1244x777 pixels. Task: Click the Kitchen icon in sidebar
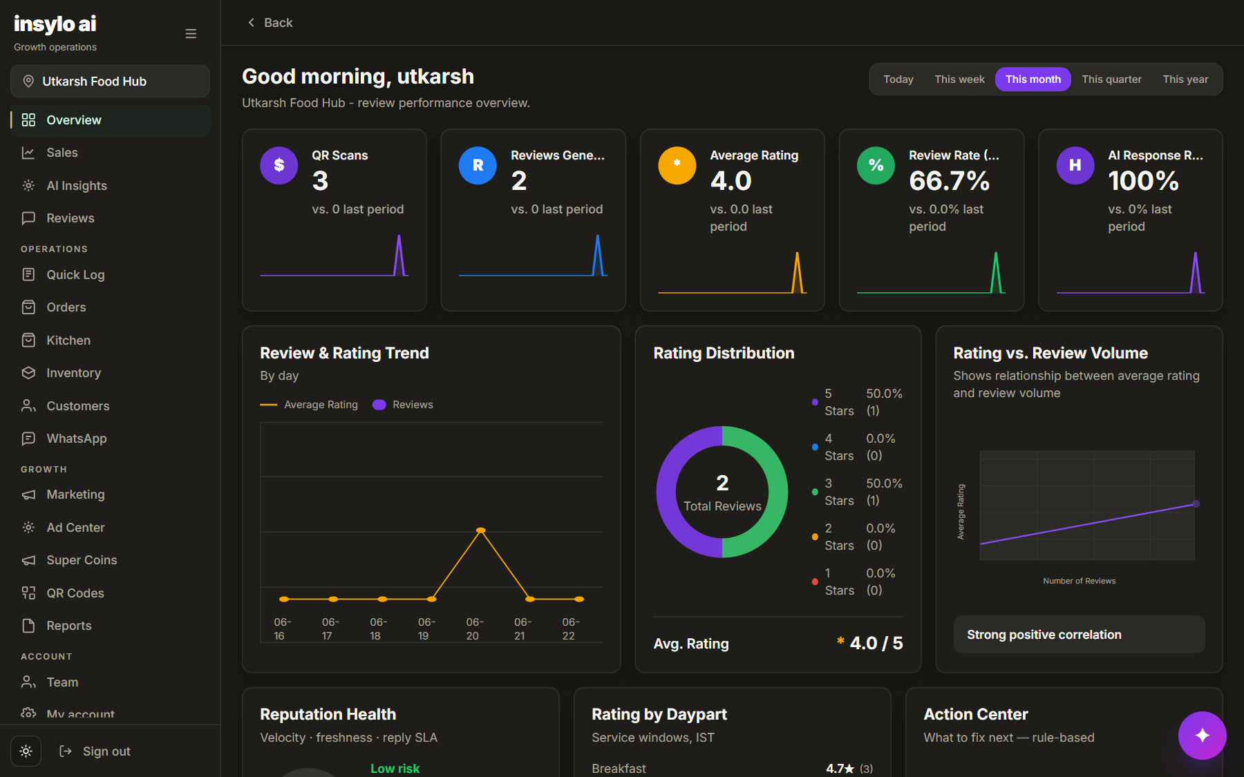coord(28,340)
